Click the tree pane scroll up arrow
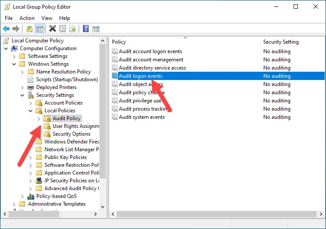The image size is (326, 229). click(x=103, y=41)
